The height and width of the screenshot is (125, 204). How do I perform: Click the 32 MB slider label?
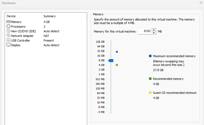point(101,98)
